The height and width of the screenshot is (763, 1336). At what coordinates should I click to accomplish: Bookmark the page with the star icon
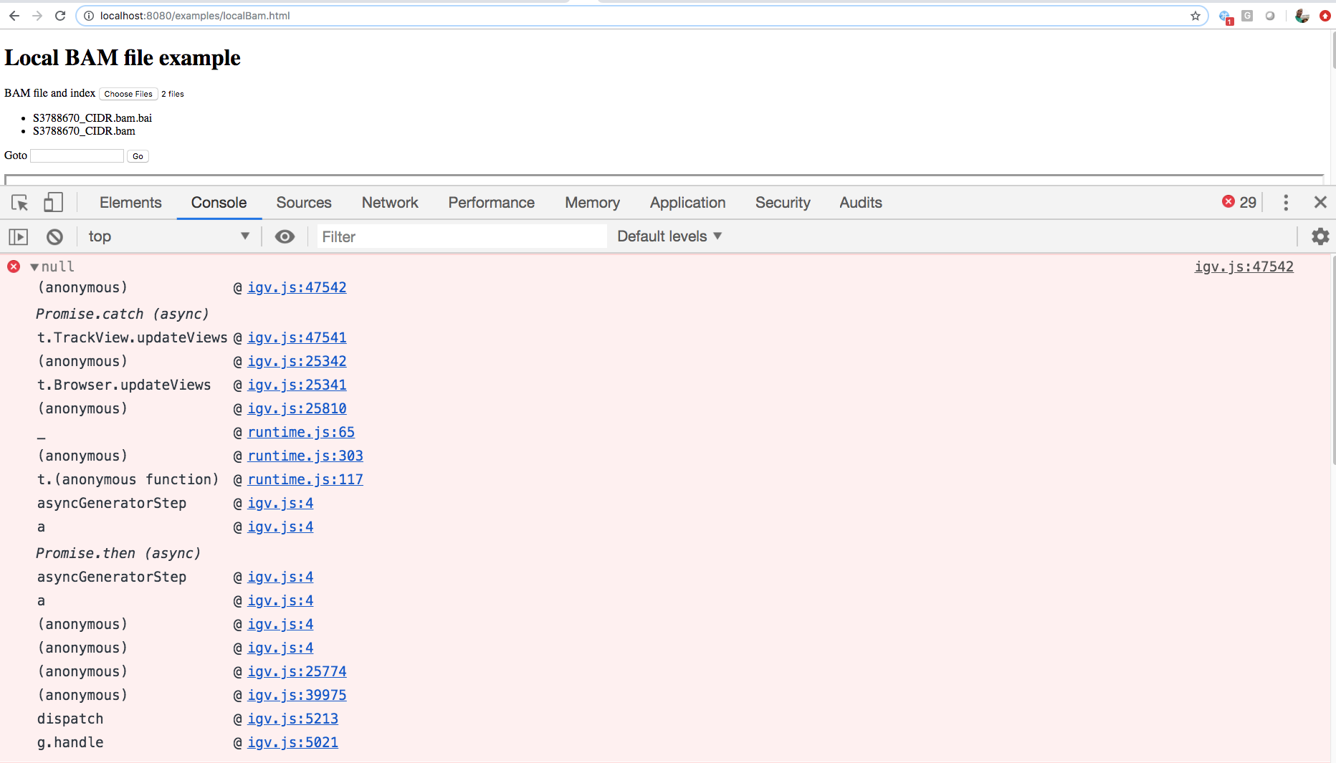[1195, 15]
